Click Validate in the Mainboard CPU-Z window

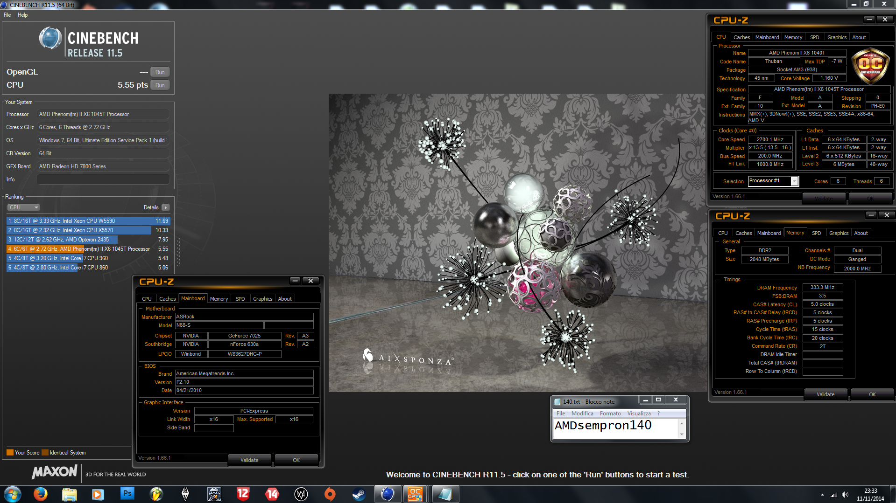click(249, 460)
